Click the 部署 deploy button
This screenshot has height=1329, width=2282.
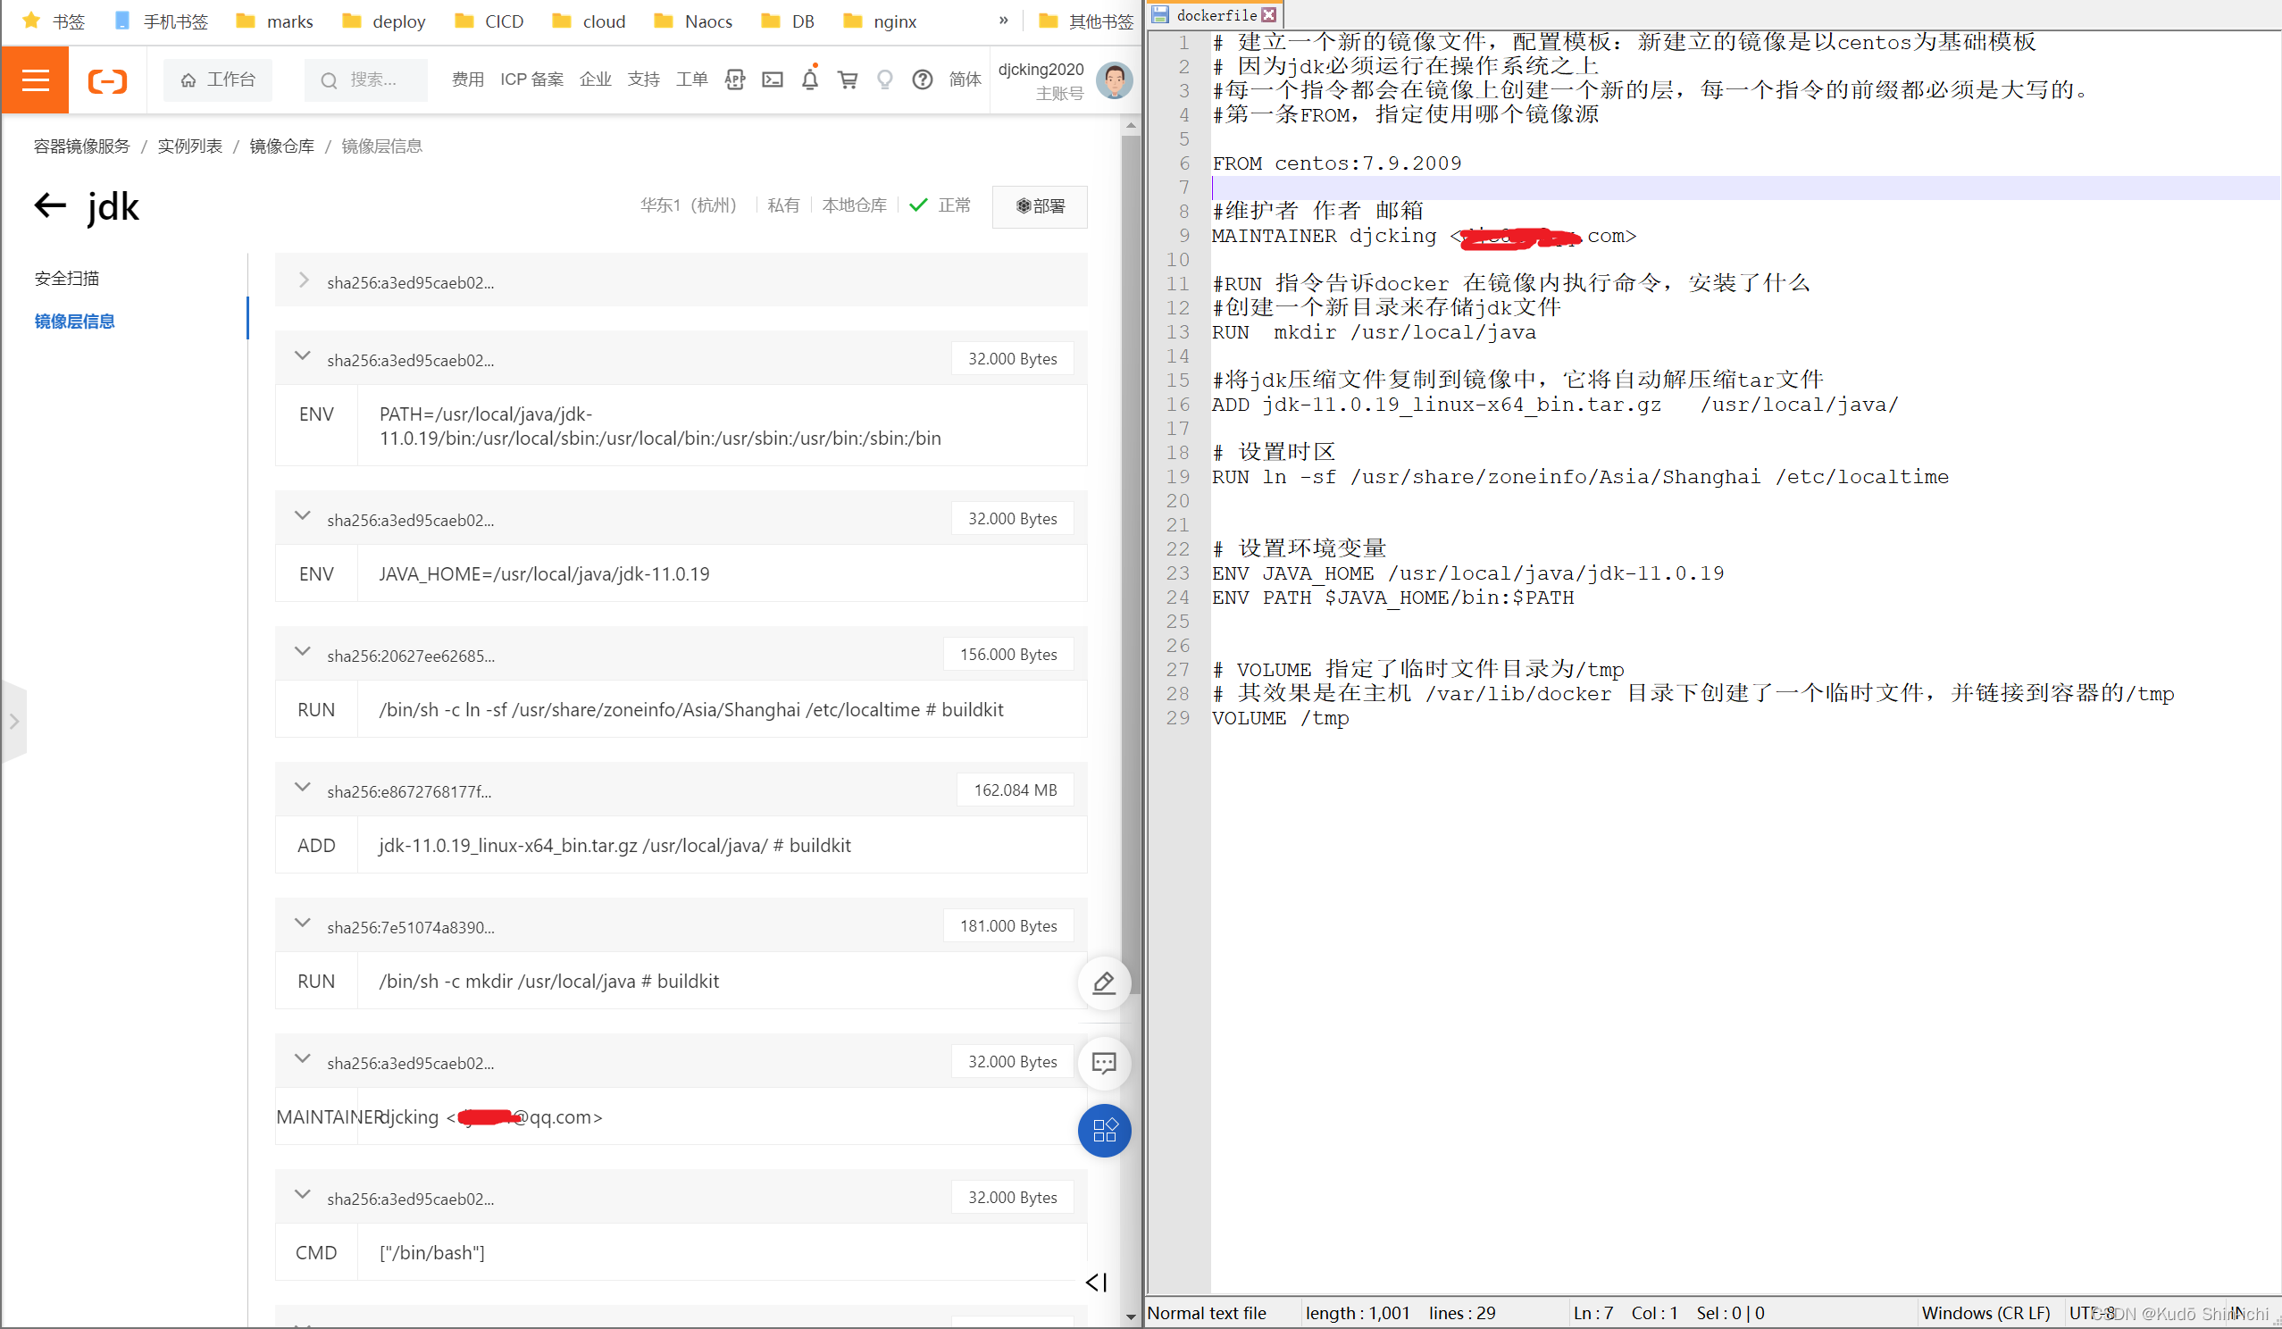click(x=1040, y=206)
